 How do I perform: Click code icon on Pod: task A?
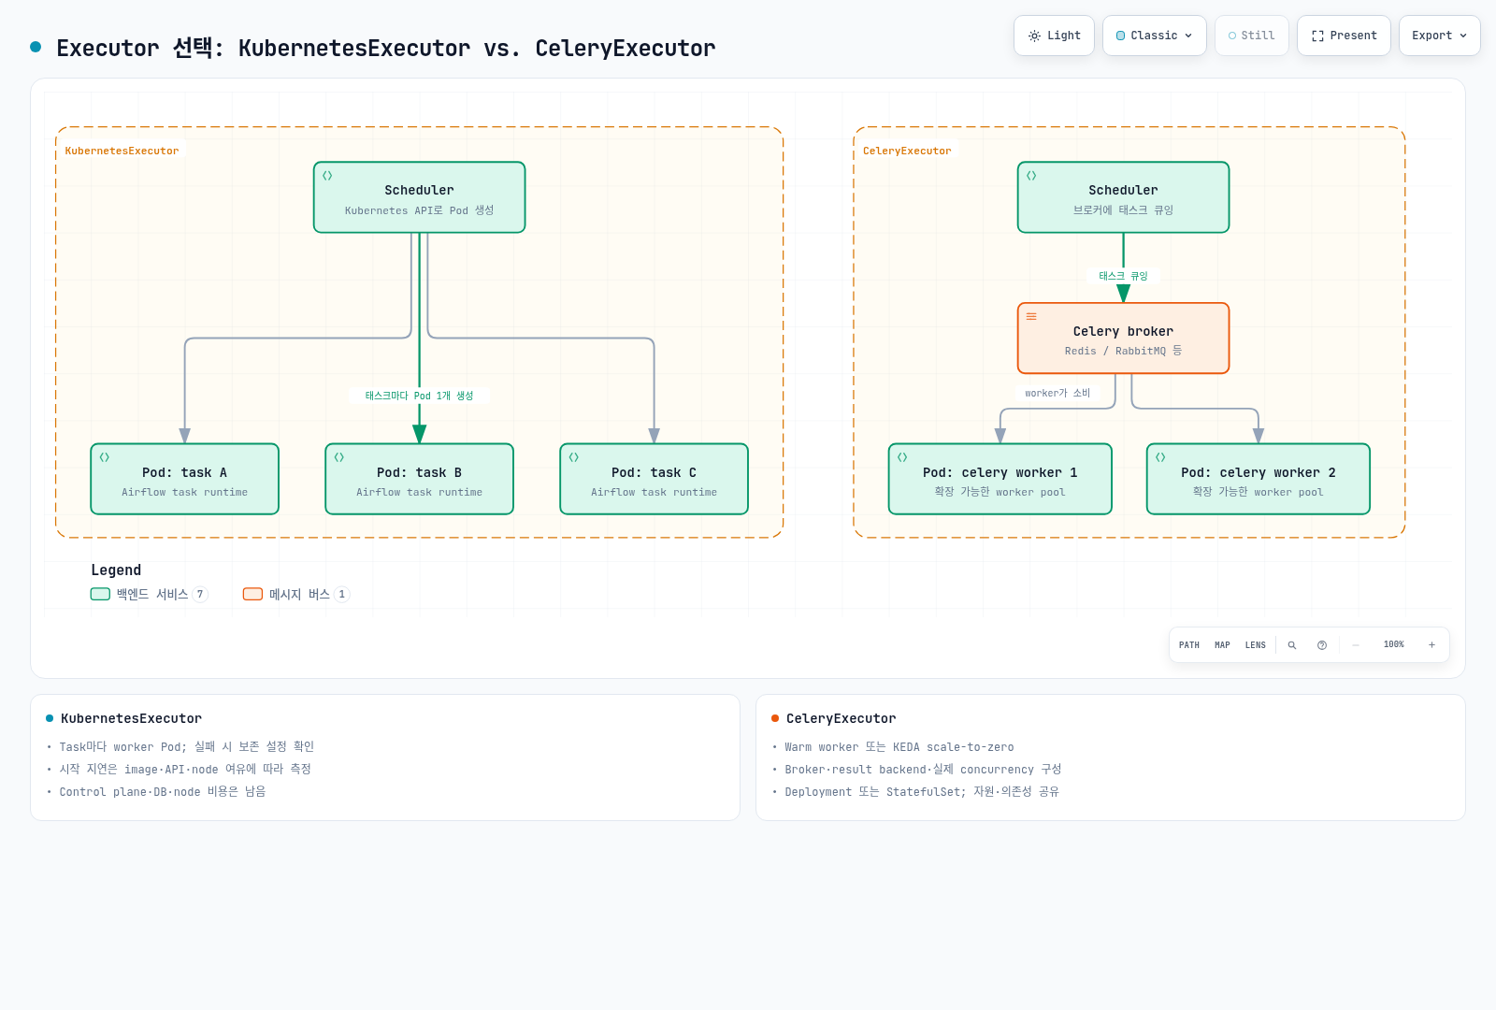[105, 457]
